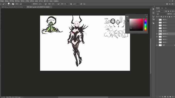Toggle the Brush Settings panel button
This screenshot has height=98, width=175.
click(13, 4)
